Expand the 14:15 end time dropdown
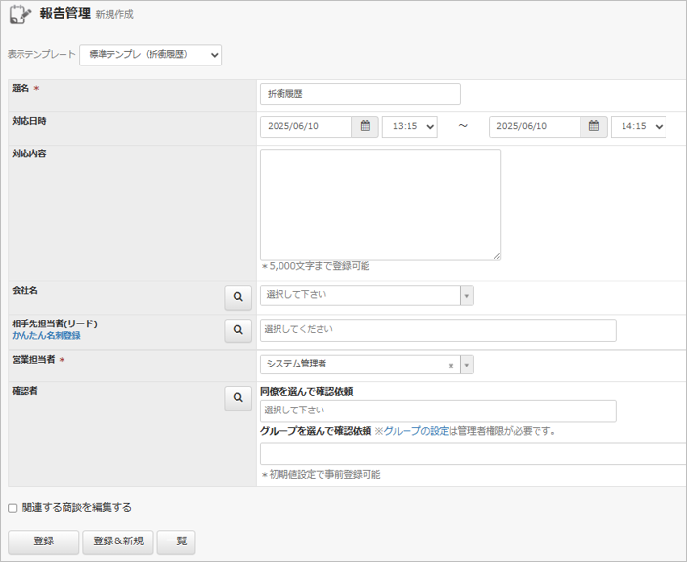 click(637, 127)
